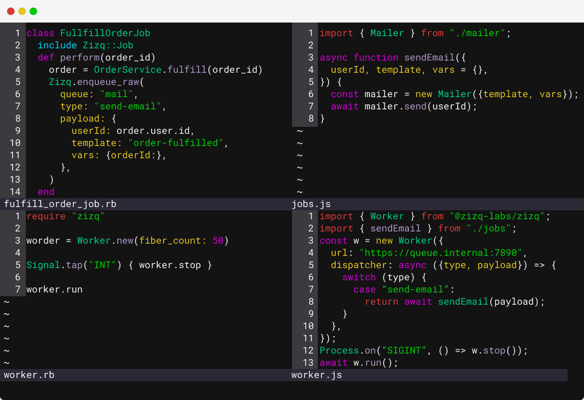
Task: Click the dispatcher: async key
Action: click(x=379, y=265)
